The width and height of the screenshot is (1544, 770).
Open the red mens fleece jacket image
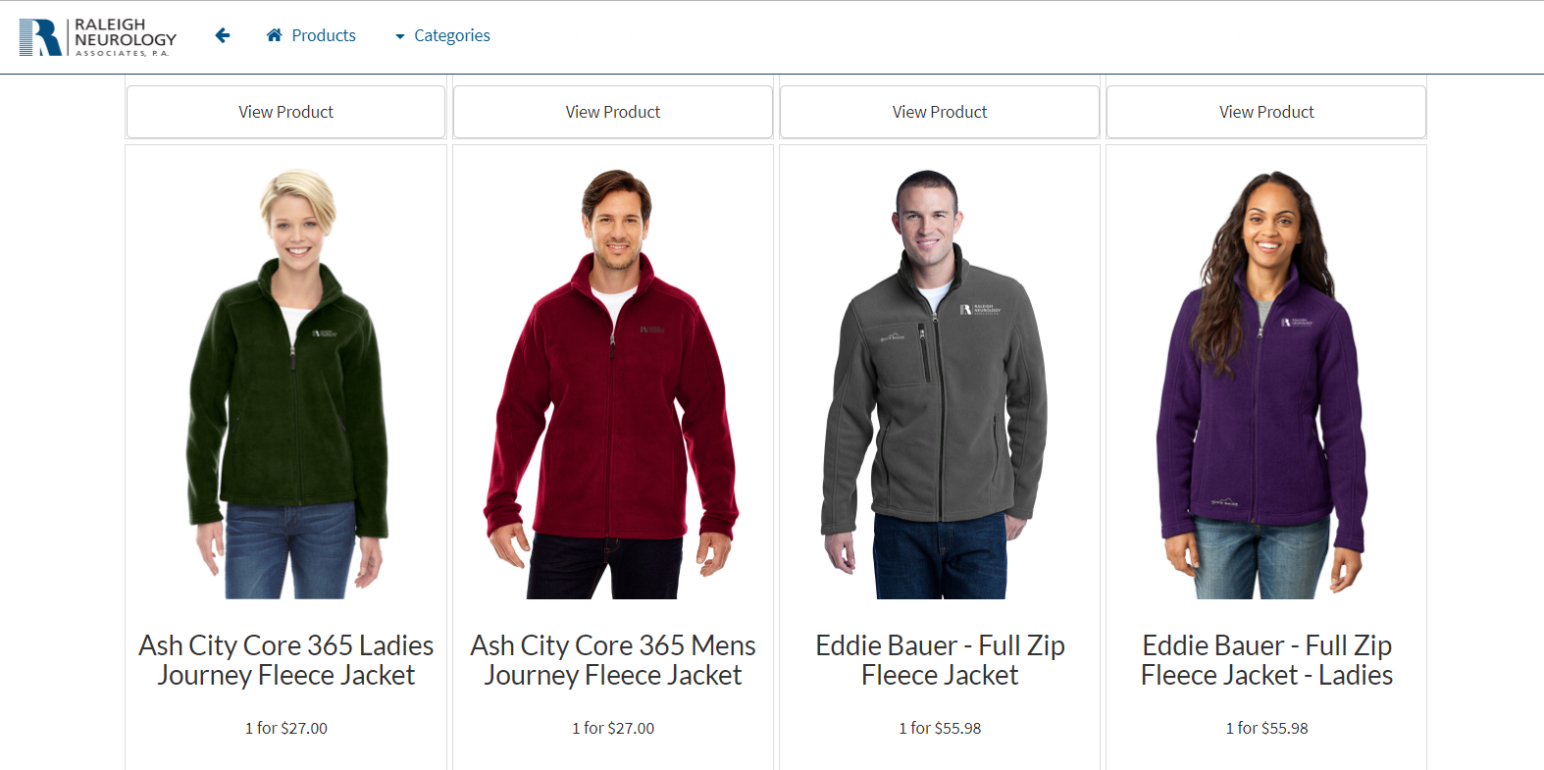pyautogui.click(x=613, y=384)
